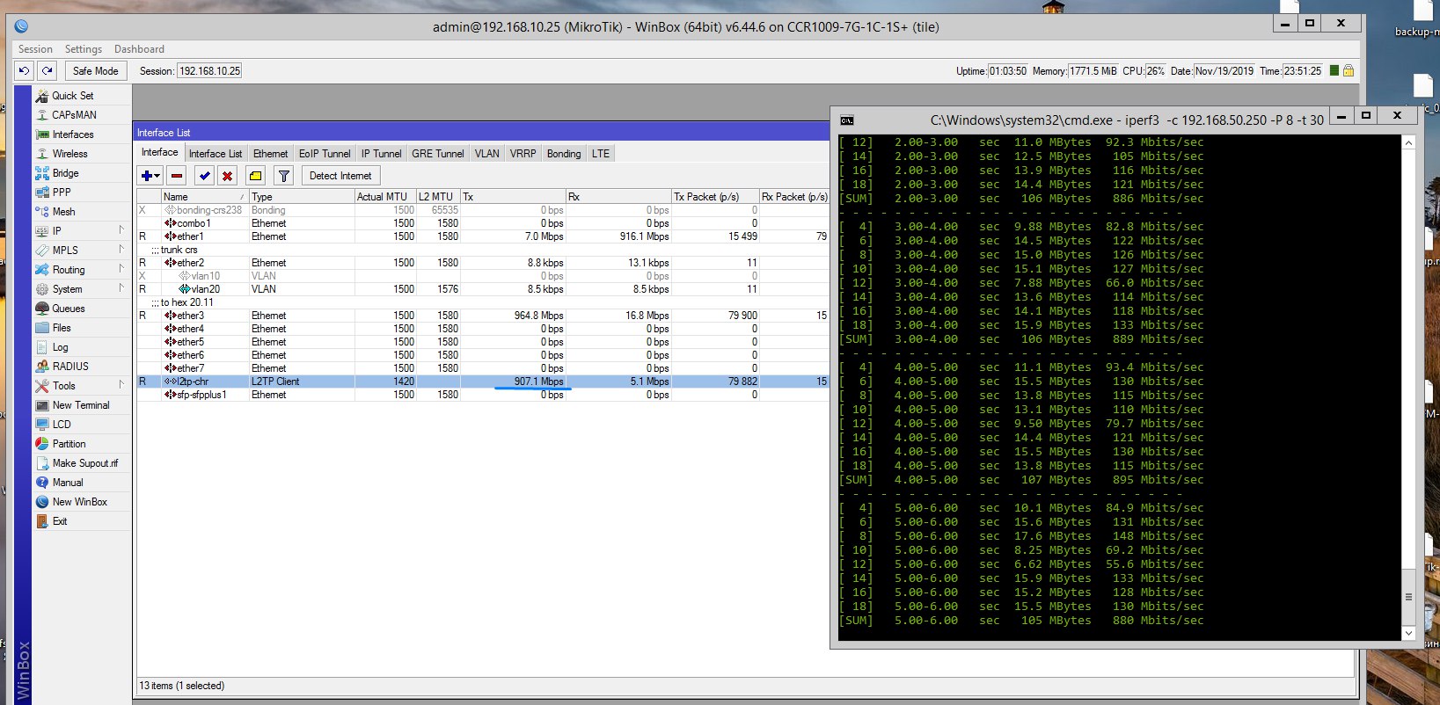The image size is (1440, 705).
Task: Open Quick Set in the sidebar
Action: pyautogui.click(x=73, y=95)
